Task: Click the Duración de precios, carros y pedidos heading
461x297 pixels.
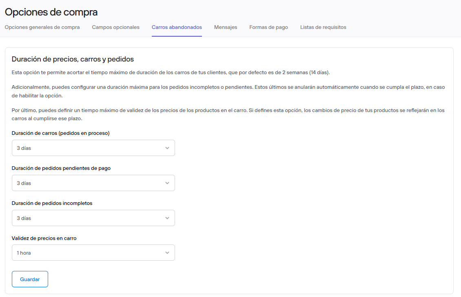Action: pos(73,59)
